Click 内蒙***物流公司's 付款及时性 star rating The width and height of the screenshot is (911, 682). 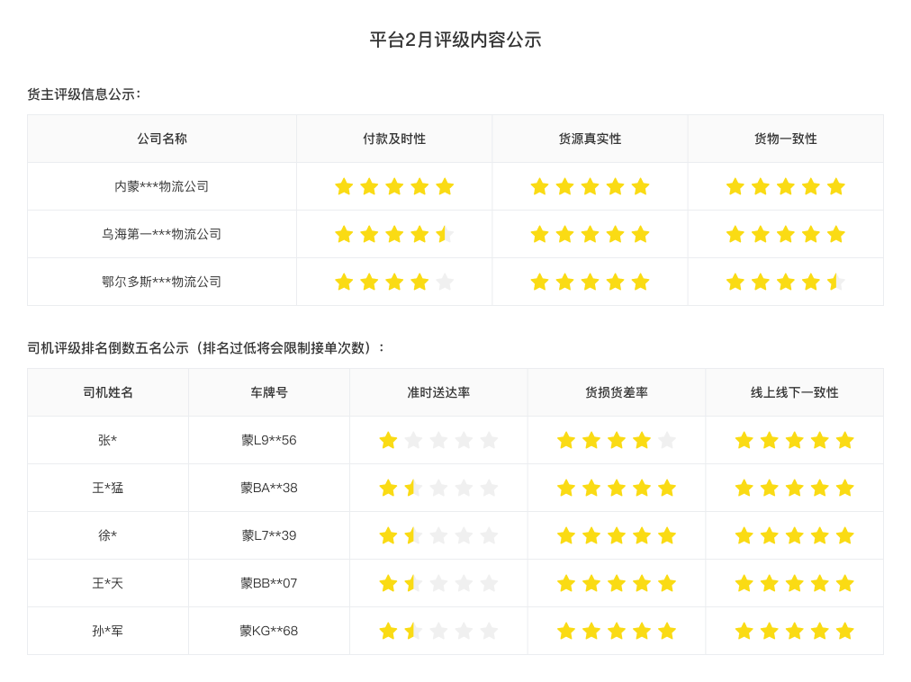394,186
